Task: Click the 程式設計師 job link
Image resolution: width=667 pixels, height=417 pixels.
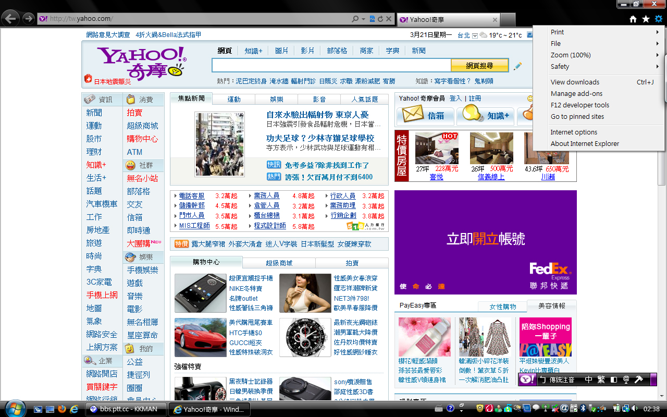Action: pos(270,226)
